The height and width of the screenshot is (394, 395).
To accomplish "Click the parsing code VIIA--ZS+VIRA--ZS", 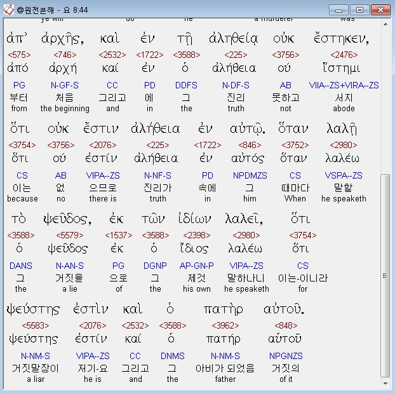I will [x=344, y=85].
